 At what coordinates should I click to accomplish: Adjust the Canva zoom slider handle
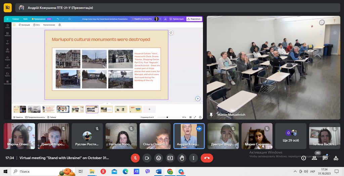tap(167, 117)
